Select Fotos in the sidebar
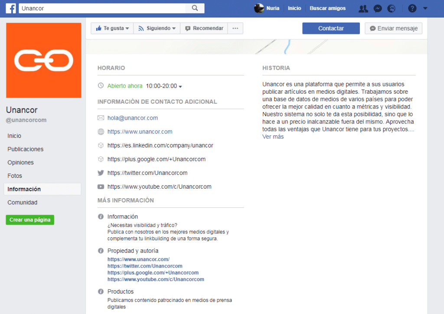Viewport: 444px width, 314px height. point(15,176)
